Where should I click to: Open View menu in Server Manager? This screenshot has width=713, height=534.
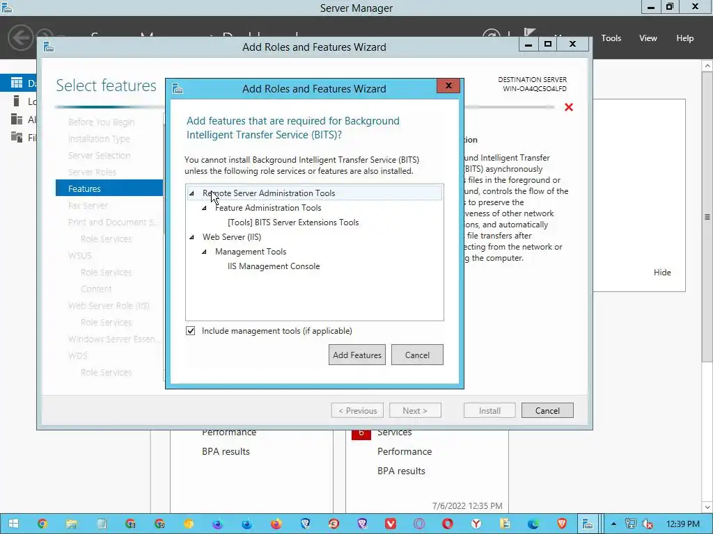point(648,38)
